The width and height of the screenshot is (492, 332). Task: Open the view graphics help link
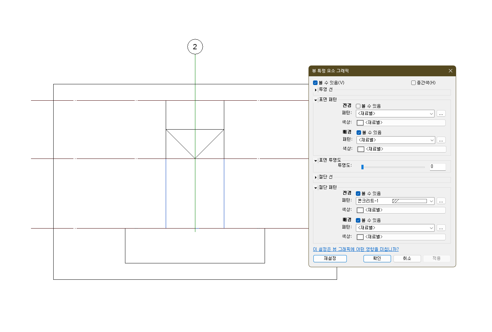click(x=356, y=249)
